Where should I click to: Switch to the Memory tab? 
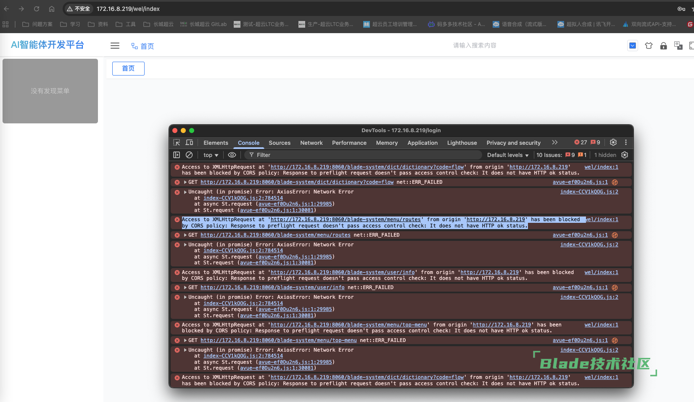click(x=387, y=143)
